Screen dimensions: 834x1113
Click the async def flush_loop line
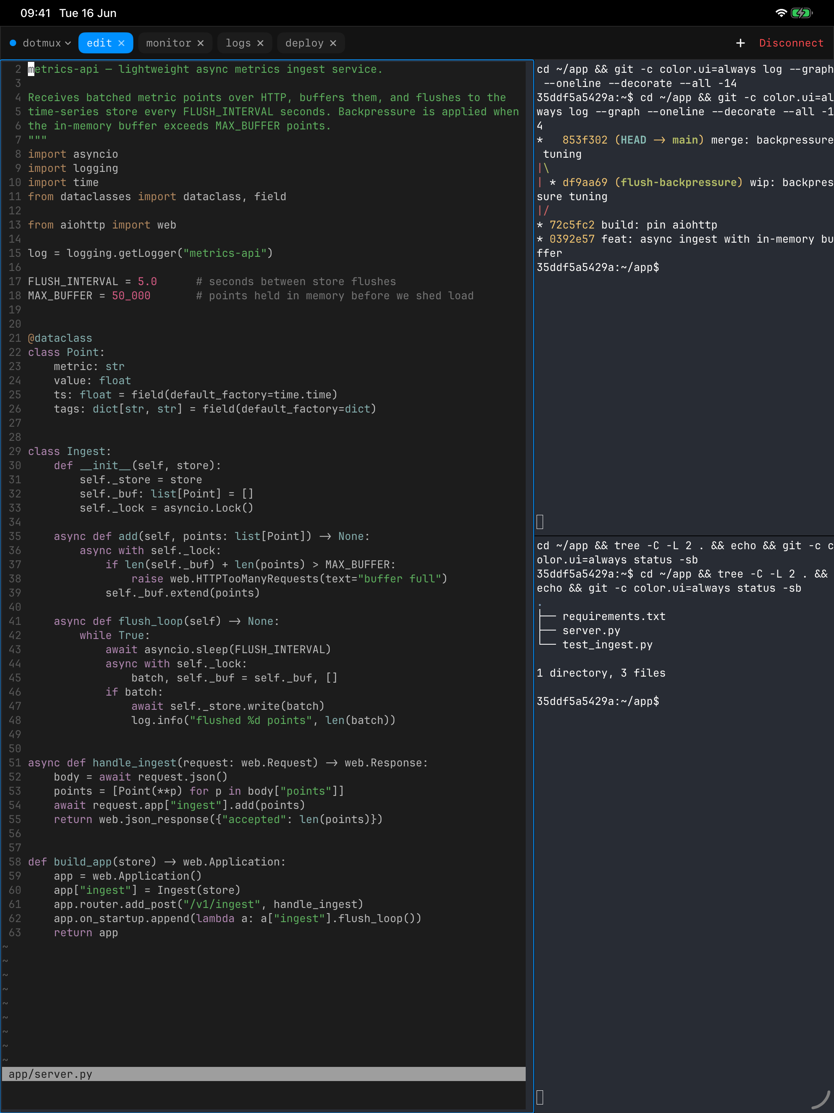[166, 621]
